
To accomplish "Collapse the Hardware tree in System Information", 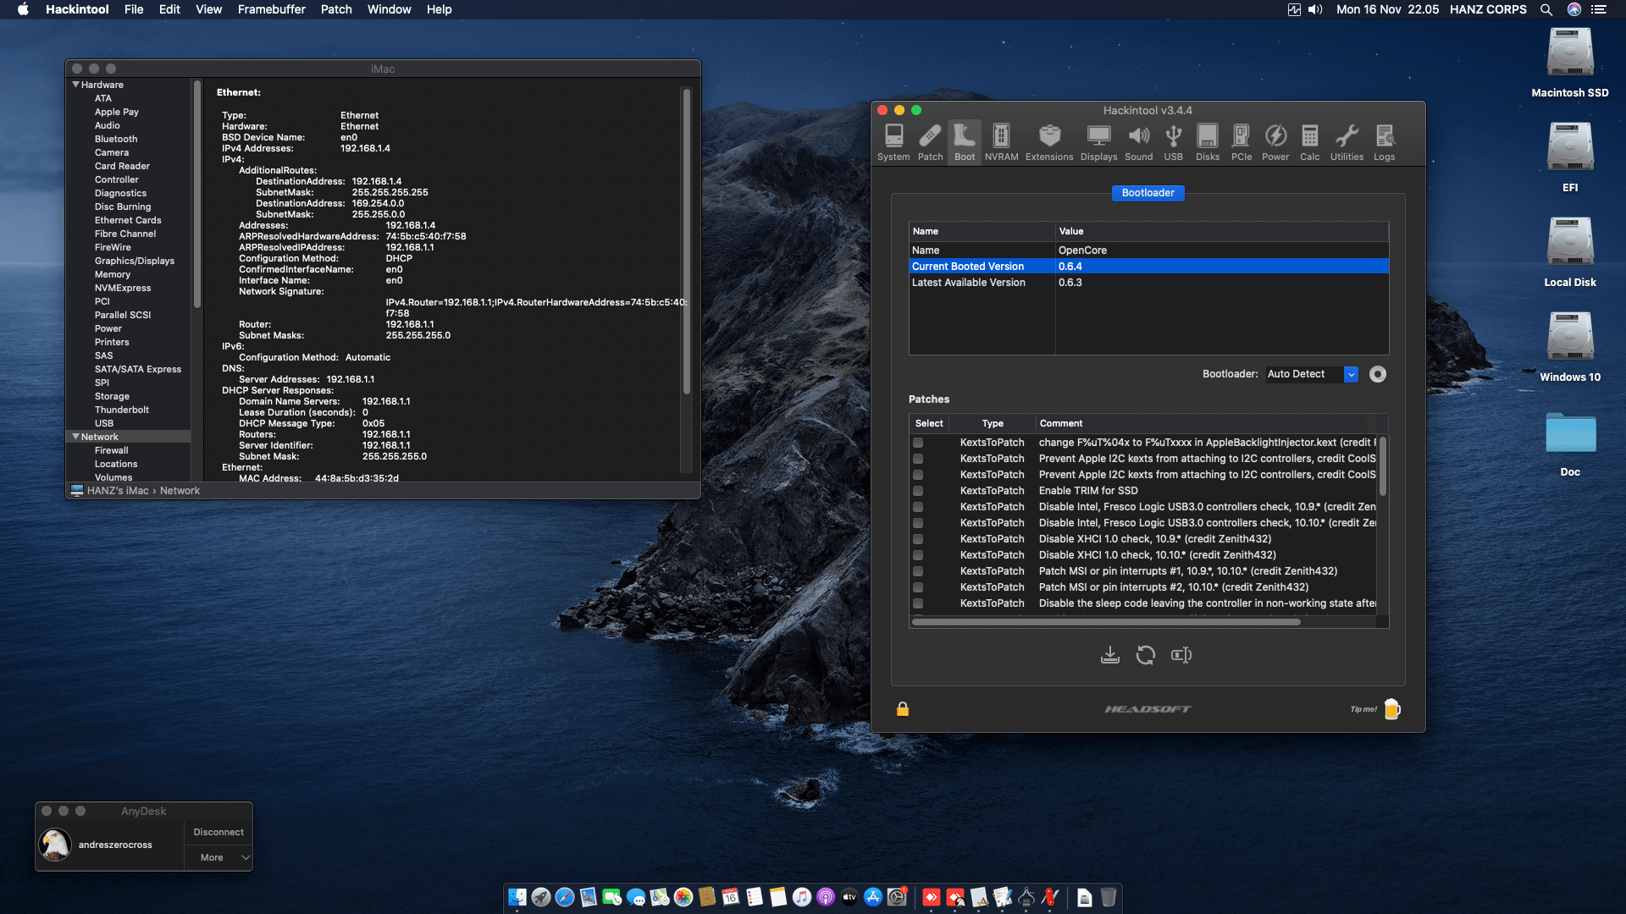I will click(75, 85).
